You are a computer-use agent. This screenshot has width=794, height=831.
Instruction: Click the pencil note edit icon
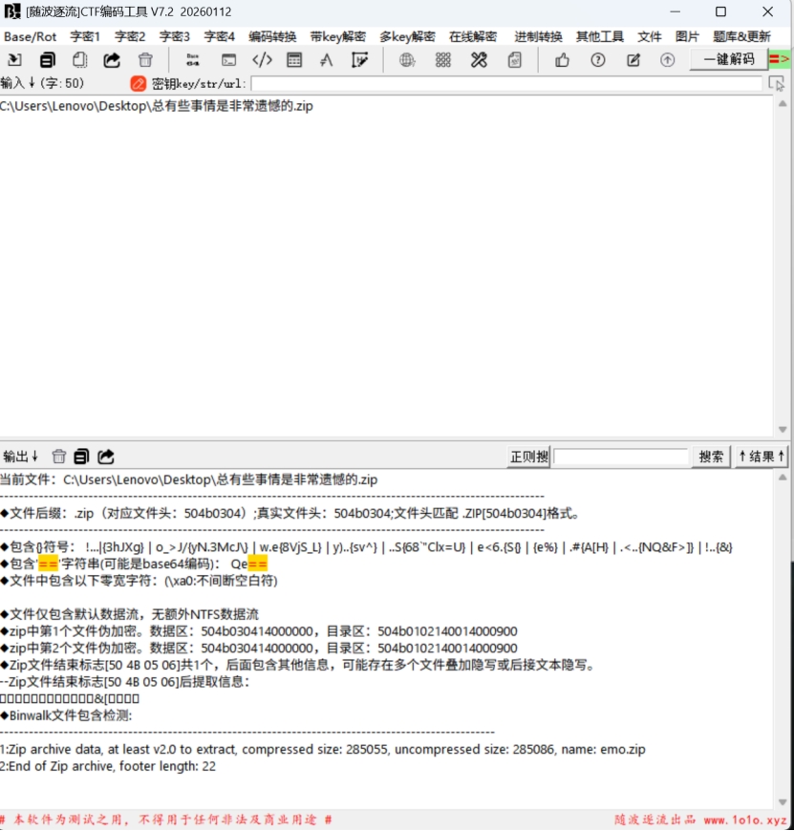coord(633,60)
